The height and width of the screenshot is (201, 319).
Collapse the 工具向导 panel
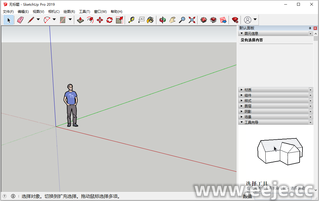[x=251, y=122]
